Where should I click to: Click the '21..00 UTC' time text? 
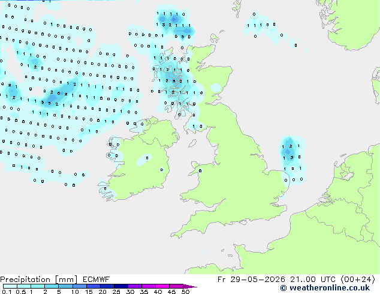point(313,280)
